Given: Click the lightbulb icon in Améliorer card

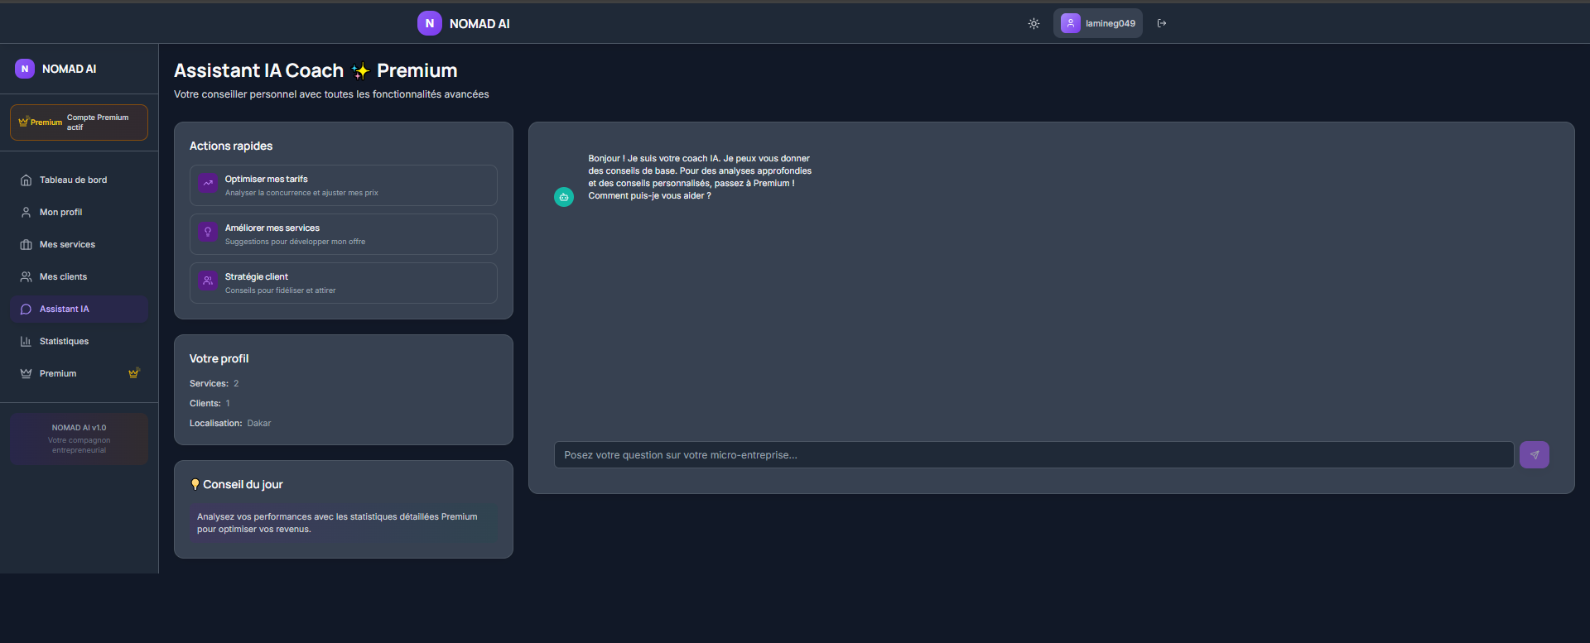Looking at the screenshot, I should coord(208,232).
